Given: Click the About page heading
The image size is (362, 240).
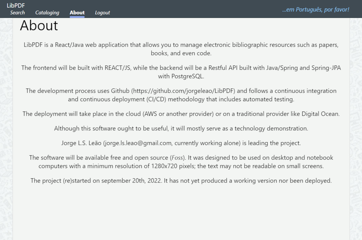Looking at the screenshot, I should [39, 25].
